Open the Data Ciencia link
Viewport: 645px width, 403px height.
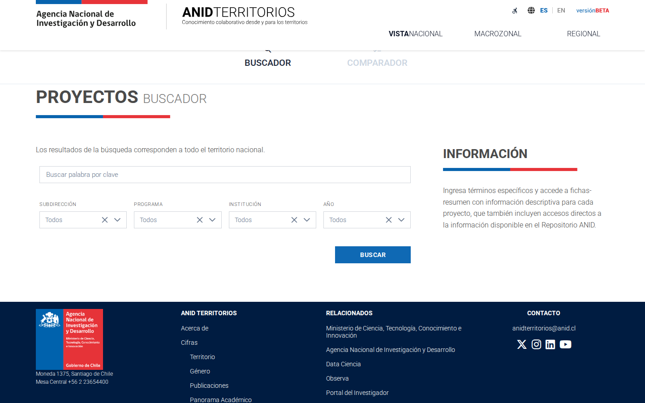[344, 364]
